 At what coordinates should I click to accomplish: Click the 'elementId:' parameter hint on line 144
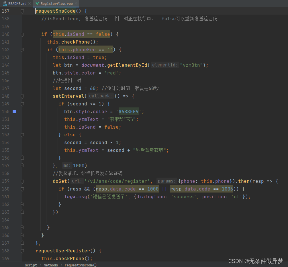click(x=165, y=65)
